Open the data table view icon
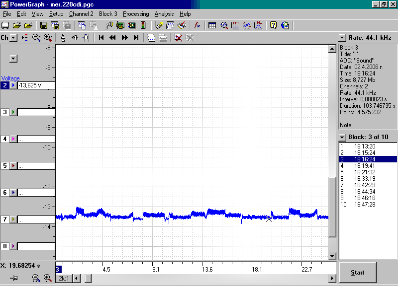This screenshot has height=286, width=398. [x=212, y=25]
